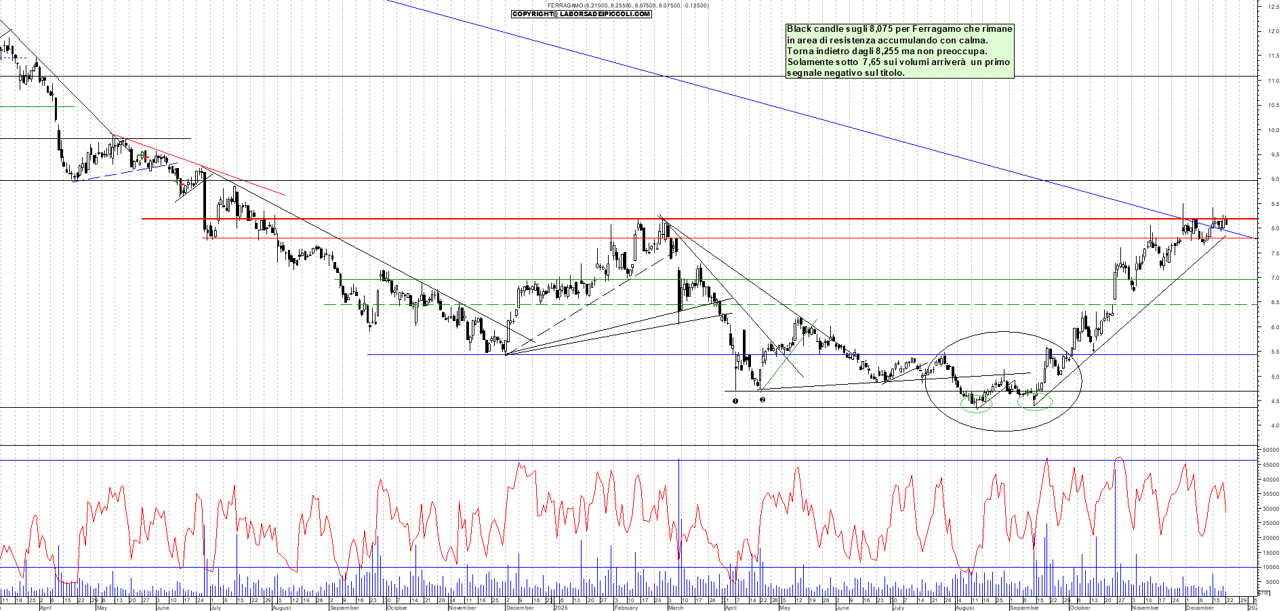Click the 30000 volume axis label

pos(1270,509)
